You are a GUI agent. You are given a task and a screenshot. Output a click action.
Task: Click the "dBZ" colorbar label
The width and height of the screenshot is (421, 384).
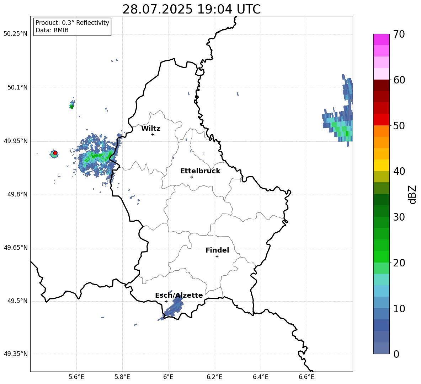pos(412,194)
